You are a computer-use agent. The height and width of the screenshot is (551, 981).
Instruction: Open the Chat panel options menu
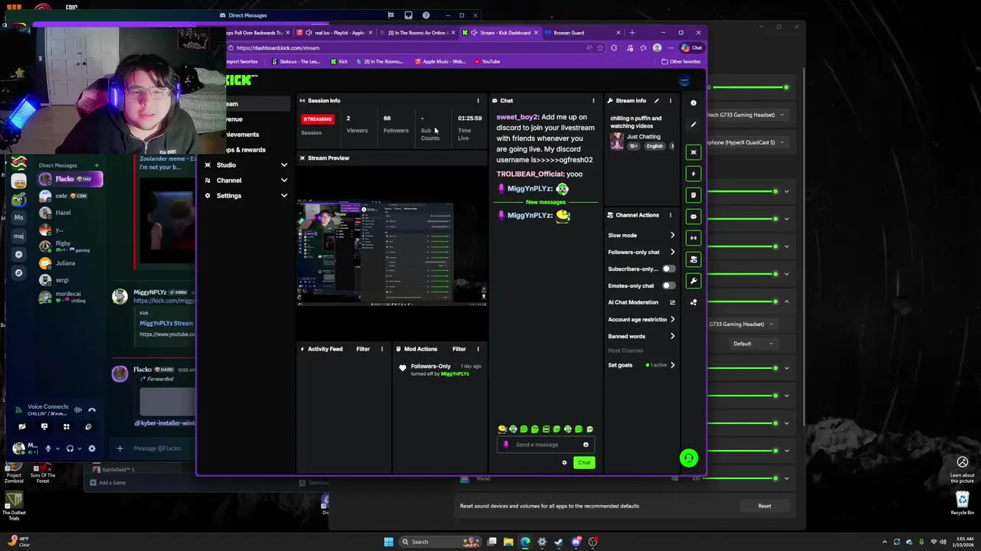[592, 100]
